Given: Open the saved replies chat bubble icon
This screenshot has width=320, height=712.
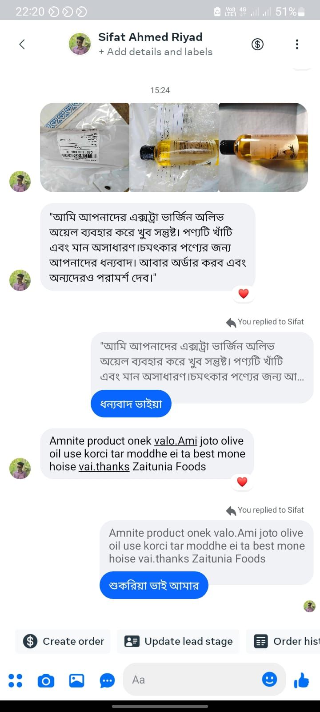Looking at the screenshot, I should [x=107, y=680].
